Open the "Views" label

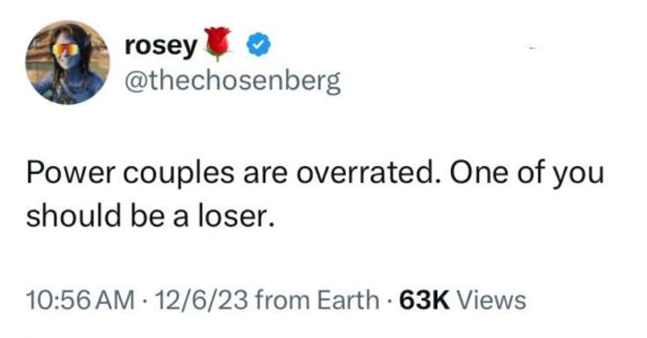pyautogui.click(x=492, y=300)
